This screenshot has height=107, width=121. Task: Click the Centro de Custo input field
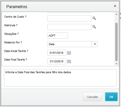point(69,18)
